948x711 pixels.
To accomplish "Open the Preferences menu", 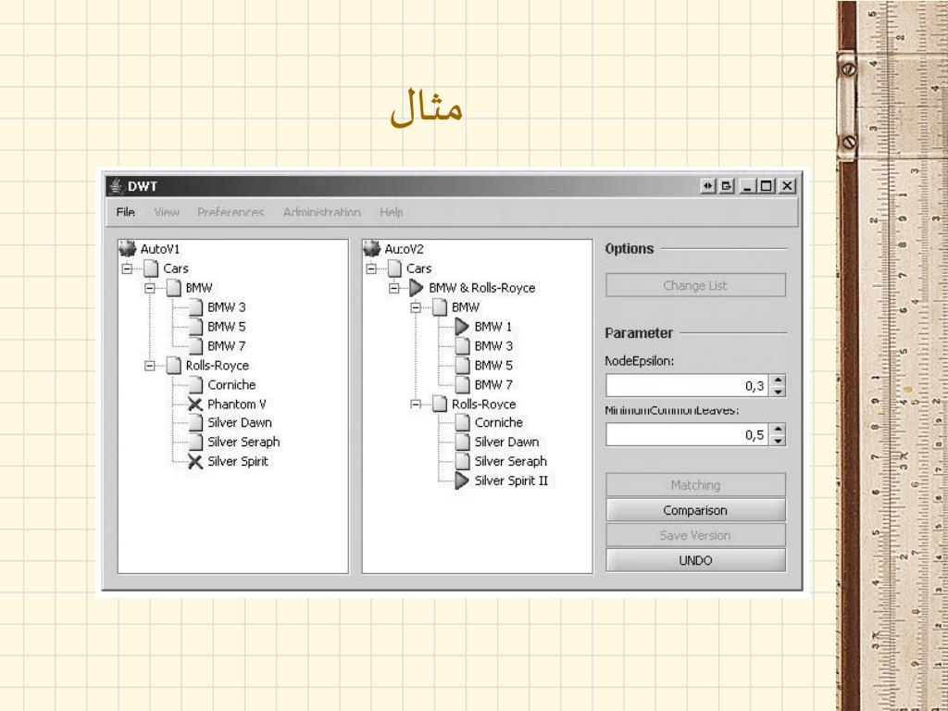I will 231,212.
